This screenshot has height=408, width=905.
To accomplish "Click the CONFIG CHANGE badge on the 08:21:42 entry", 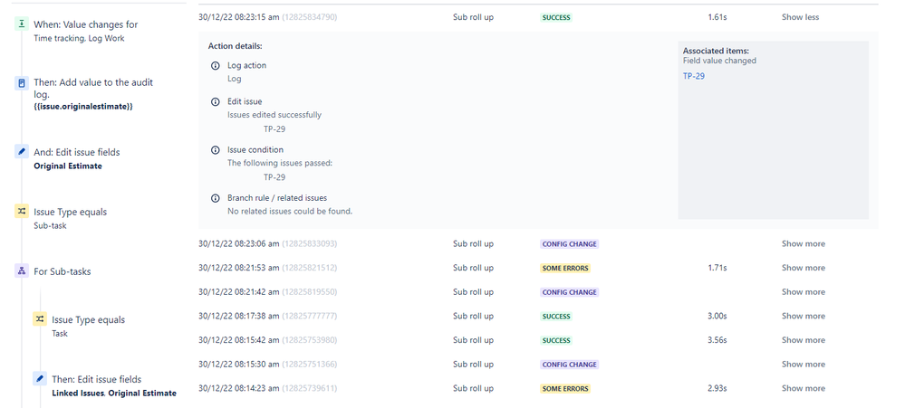I will [569, 292].
